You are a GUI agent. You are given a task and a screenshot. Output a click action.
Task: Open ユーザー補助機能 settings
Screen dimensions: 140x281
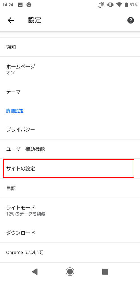70,149
